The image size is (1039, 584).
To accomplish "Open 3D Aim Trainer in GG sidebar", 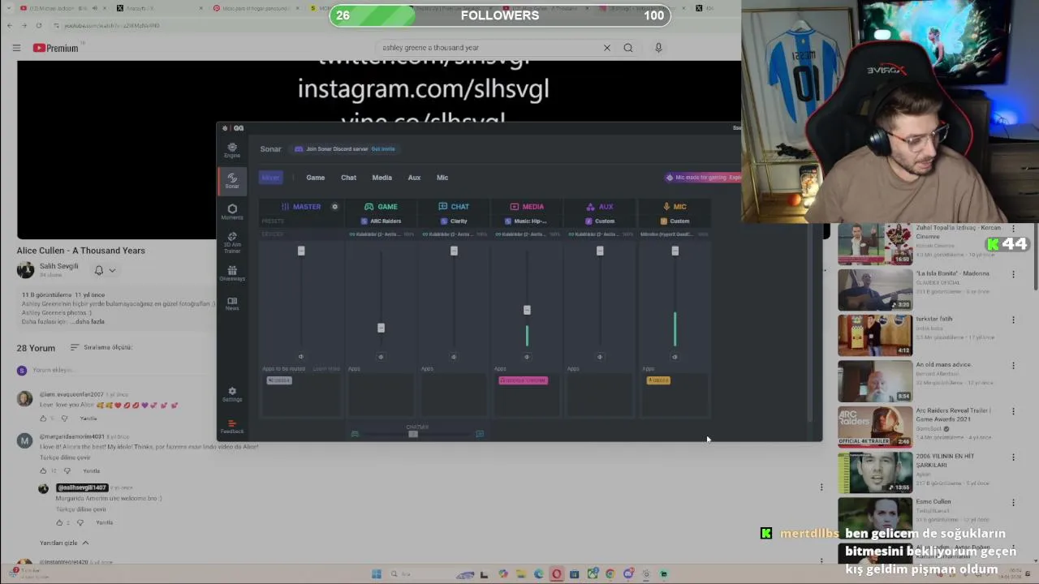I will coord(232,243).
